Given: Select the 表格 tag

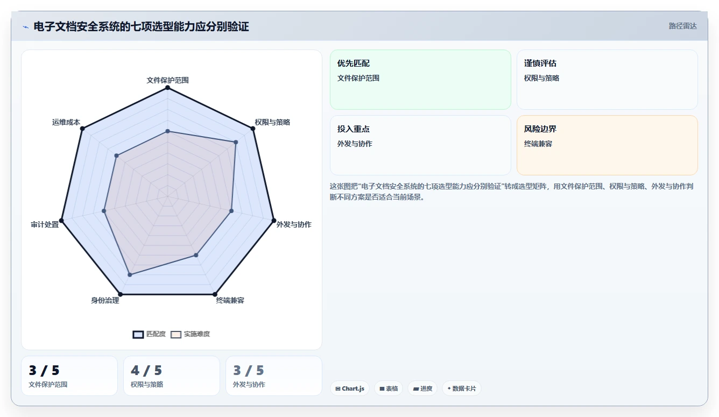Looking at the screenshot, I should 389,388.
